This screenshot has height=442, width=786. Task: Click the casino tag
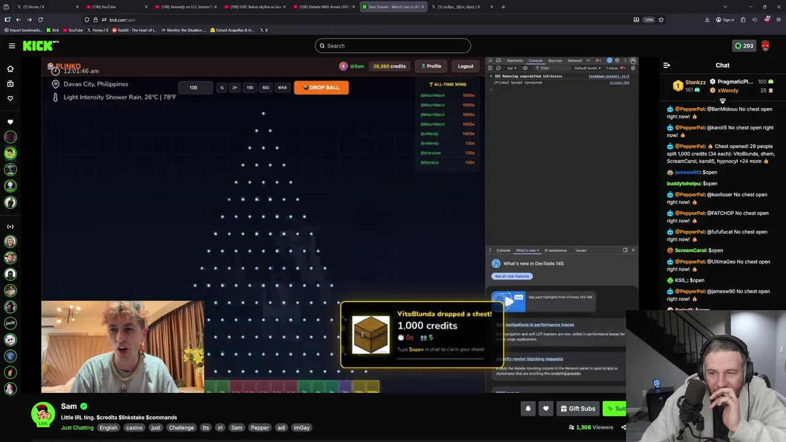[134, 427]
